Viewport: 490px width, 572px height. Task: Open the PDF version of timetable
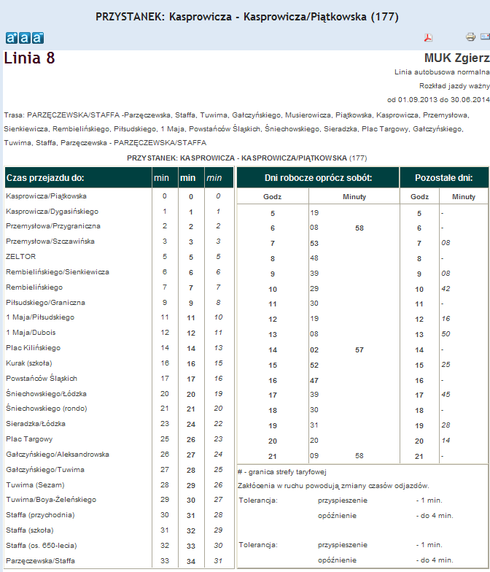(x=429, y=37)
